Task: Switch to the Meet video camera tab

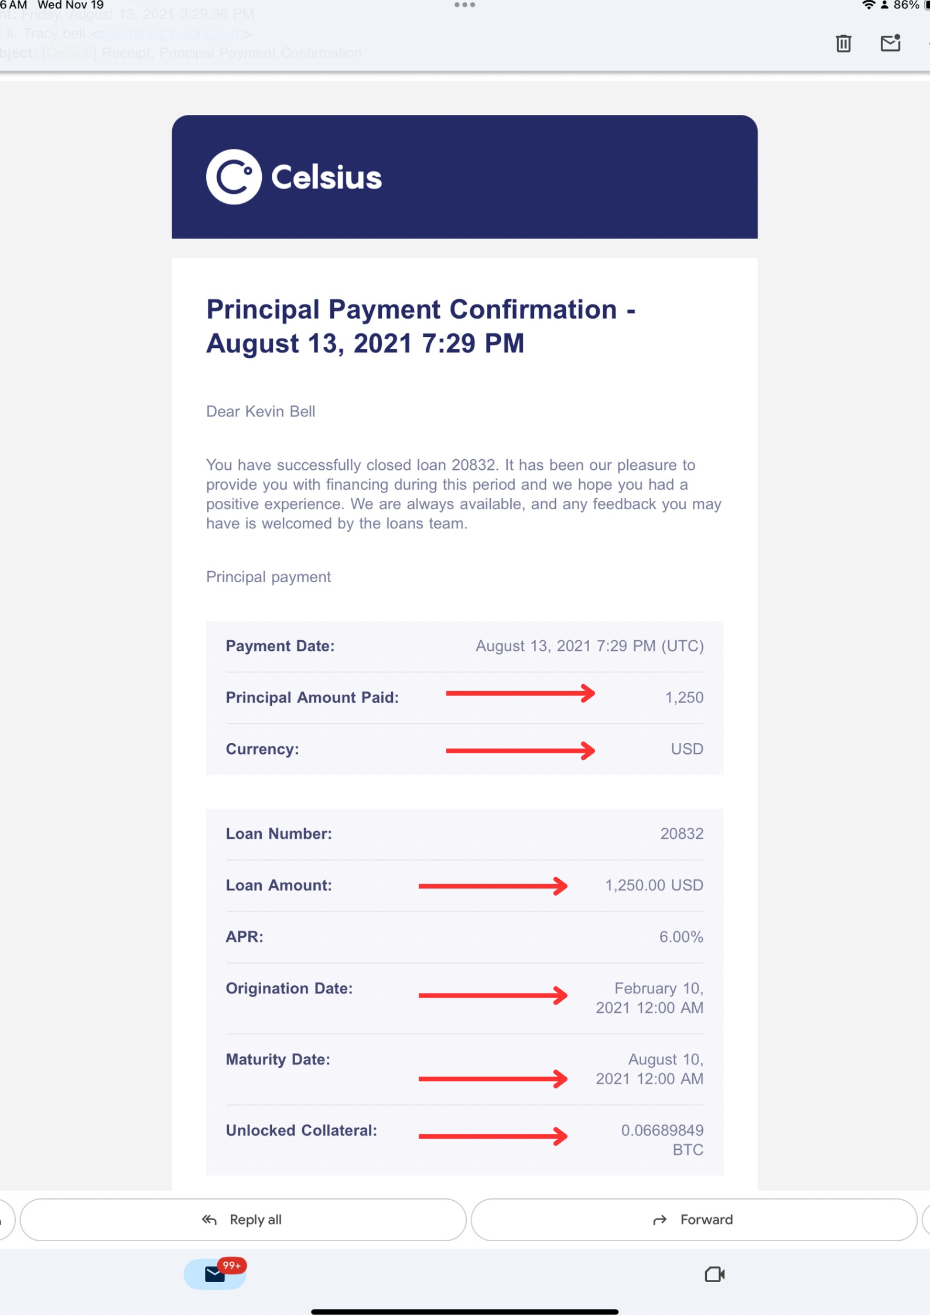Action: [x=714, y=1274]
